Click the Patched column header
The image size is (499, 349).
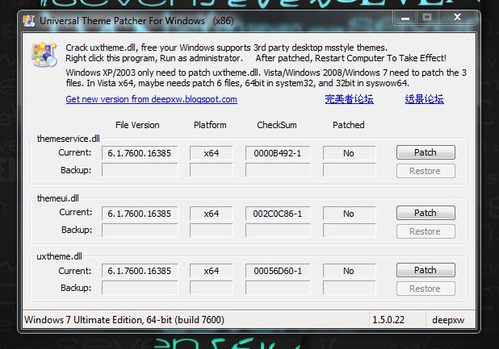pyautogui.click(x=349, y=125)
